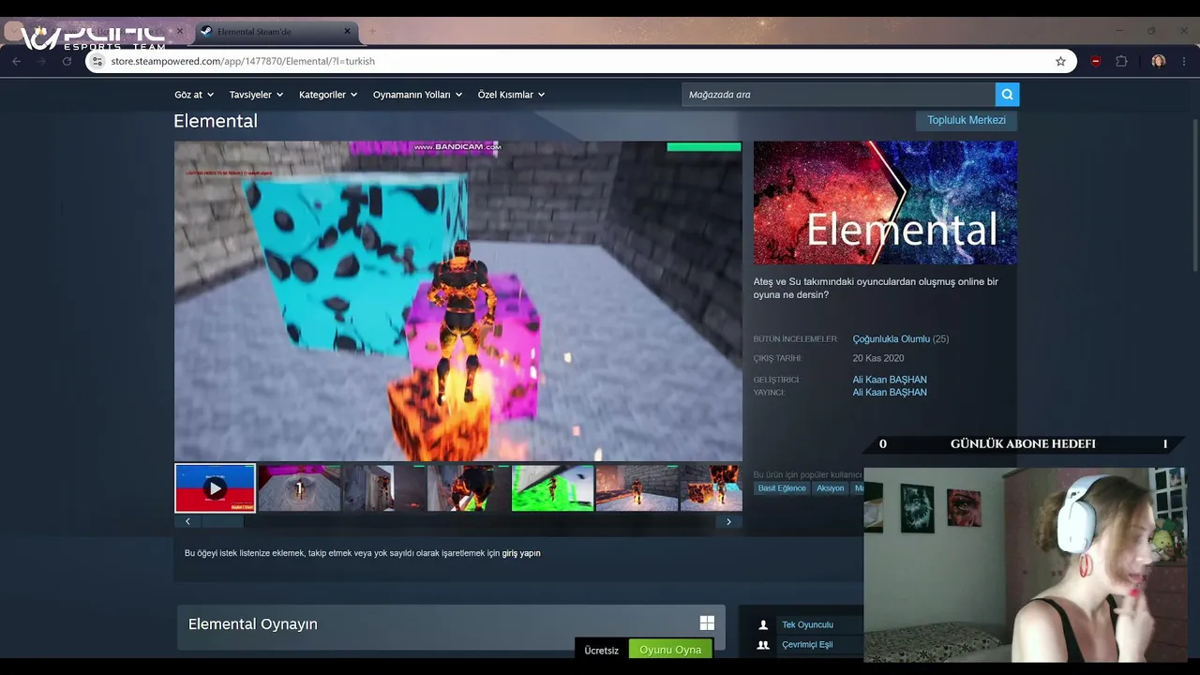Click the red blocker extension icon
The image size is (1200, 675).
pyautogui.click(x=1095, y=61)
